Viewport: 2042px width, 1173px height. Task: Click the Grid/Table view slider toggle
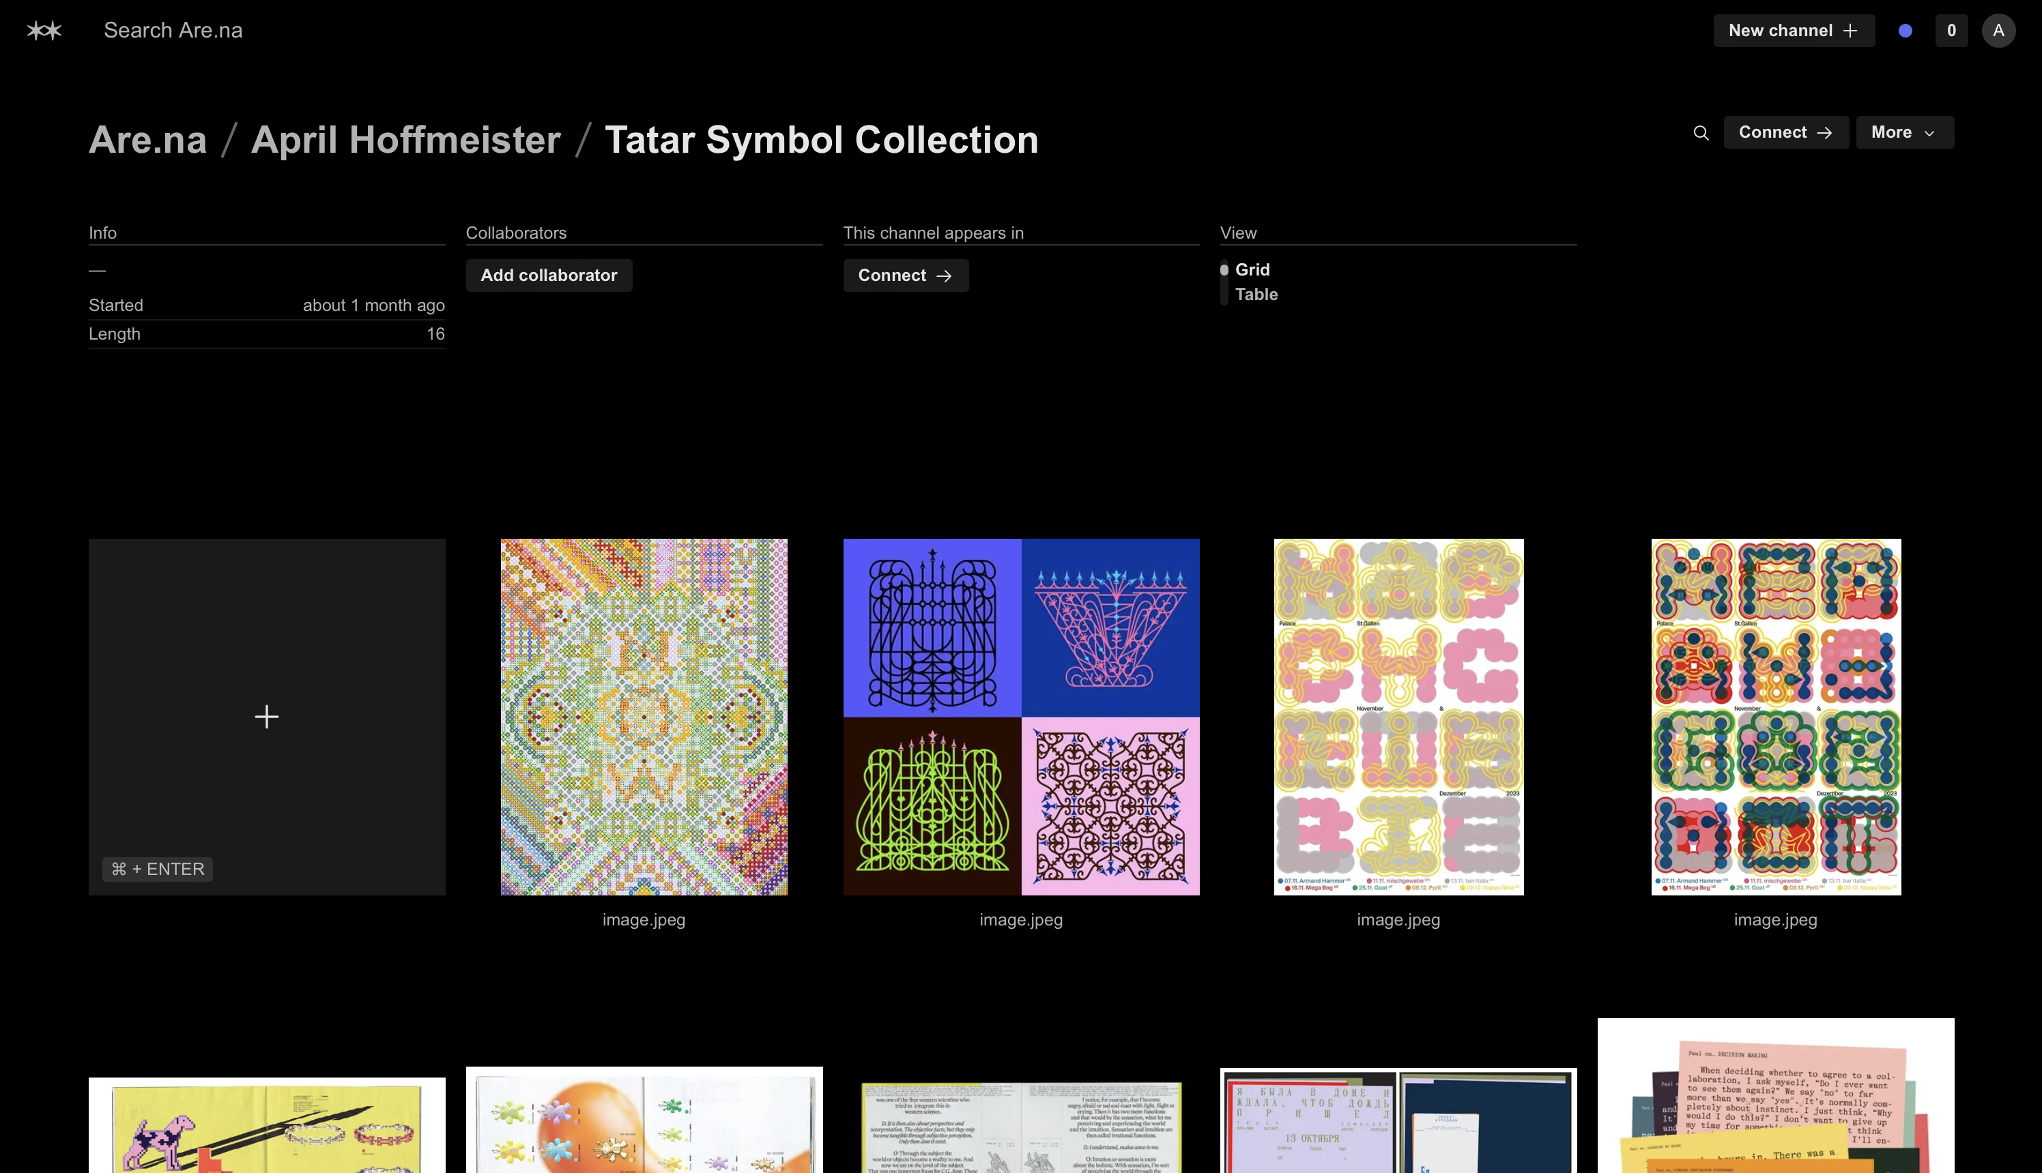click(x=1224, y=283)
